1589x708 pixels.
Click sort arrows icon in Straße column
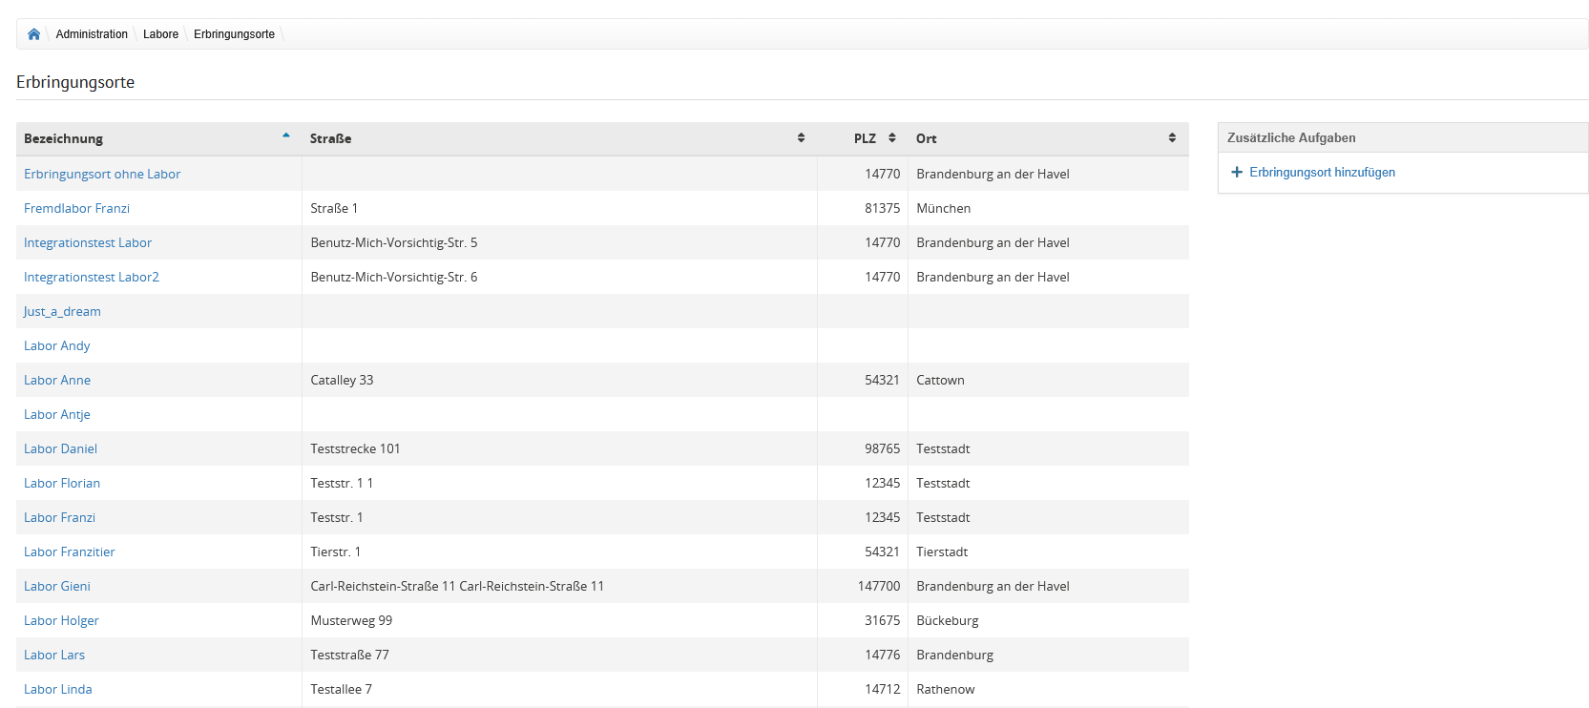(801, 138)
